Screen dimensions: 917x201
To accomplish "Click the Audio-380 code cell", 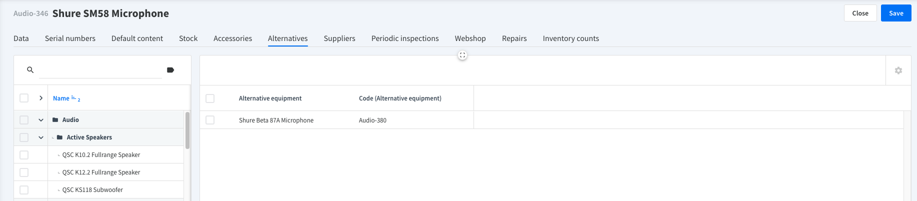I will [372, 120].
